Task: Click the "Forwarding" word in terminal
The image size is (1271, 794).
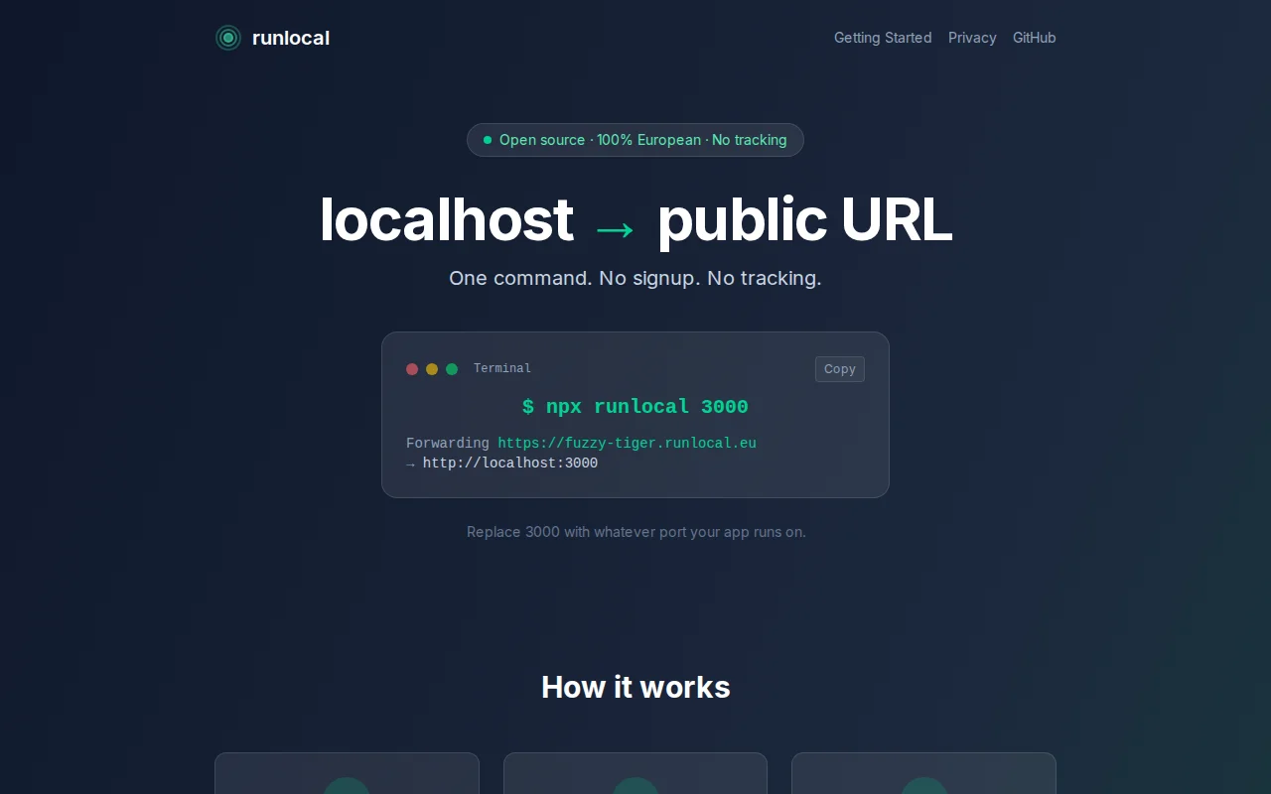Action: pyautogui.click(x=448, y=444)
